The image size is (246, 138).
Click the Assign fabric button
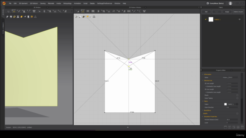[x=227, y=12]
